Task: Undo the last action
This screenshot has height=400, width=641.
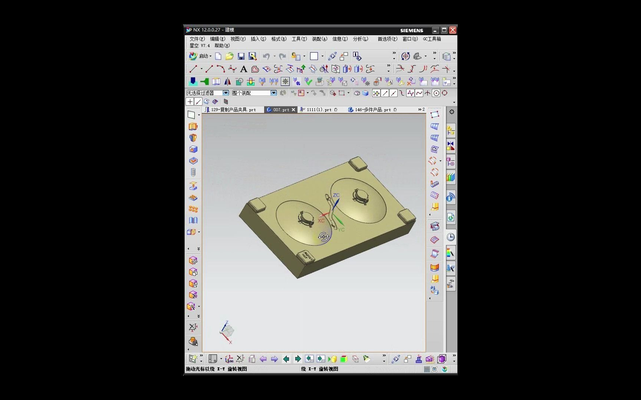Action: [x=266, y=56]
